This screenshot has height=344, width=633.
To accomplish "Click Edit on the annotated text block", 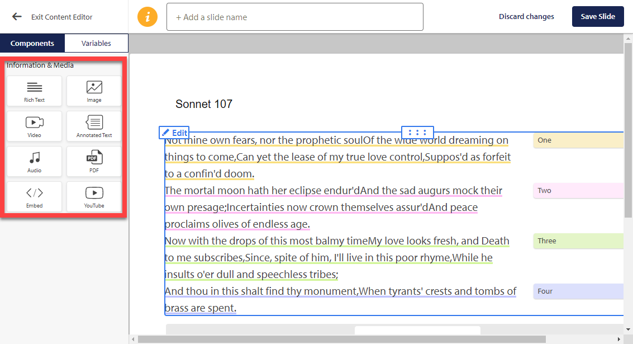I will 174,133.
